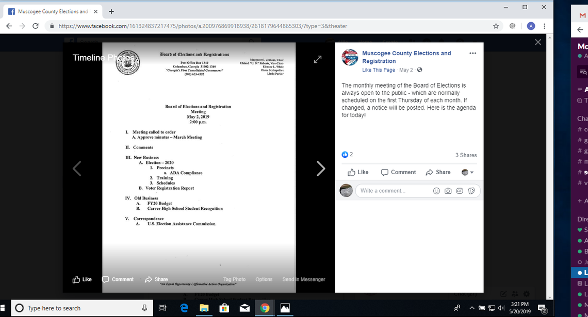Select Tag Photo in the photo viewer
The height and width of the screenshot is (317, 588).
click(234, 279)
